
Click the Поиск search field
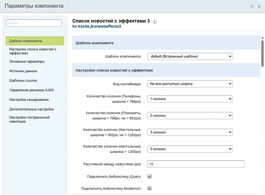34,23
